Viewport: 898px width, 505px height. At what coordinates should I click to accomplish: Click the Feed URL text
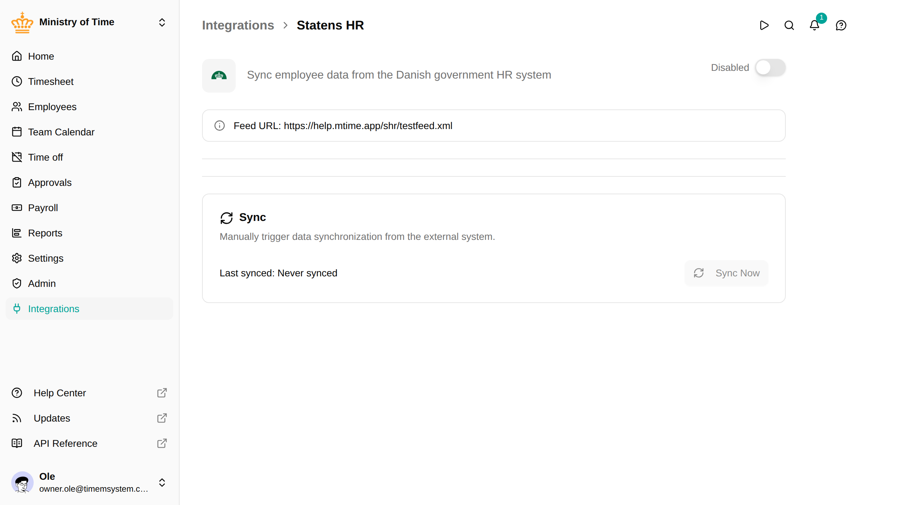pos(343,126)
